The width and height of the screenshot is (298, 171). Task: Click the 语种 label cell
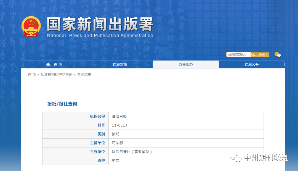[x=75, y=160]
